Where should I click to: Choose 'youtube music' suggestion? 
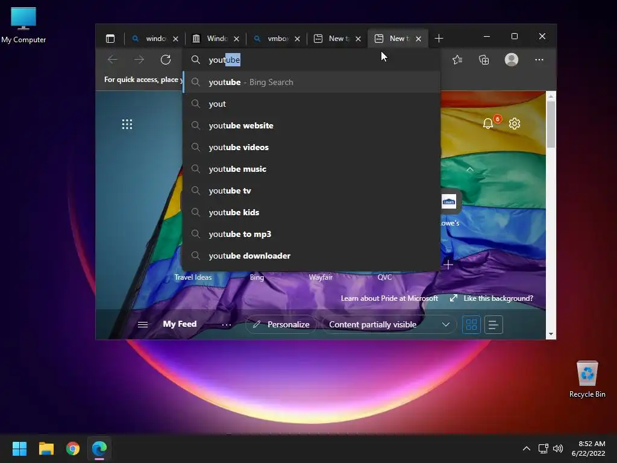pyautogui.click(x=312, y=169)
